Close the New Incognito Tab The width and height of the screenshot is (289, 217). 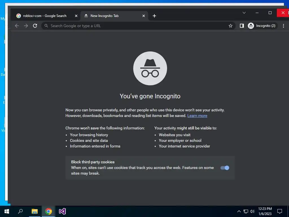(144, 16)
